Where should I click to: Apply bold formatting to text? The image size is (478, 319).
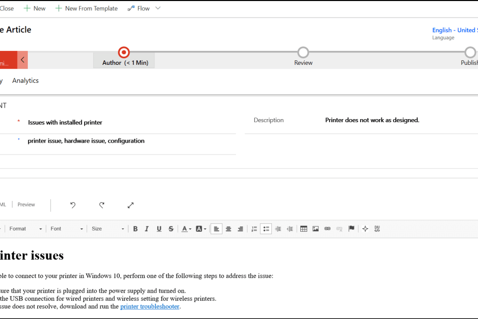(x=135, y=228)
